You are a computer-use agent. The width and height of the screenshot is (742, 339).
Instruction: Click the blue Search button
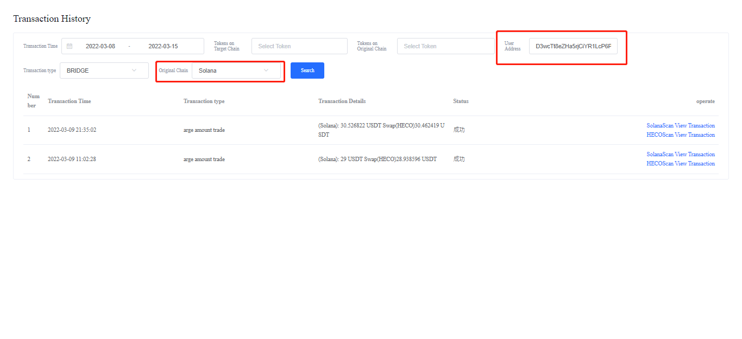tap(307, 71)
